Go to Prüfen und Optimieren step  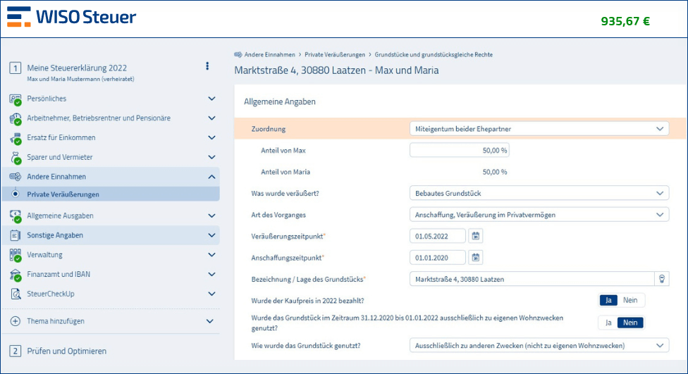coord(67,351)
